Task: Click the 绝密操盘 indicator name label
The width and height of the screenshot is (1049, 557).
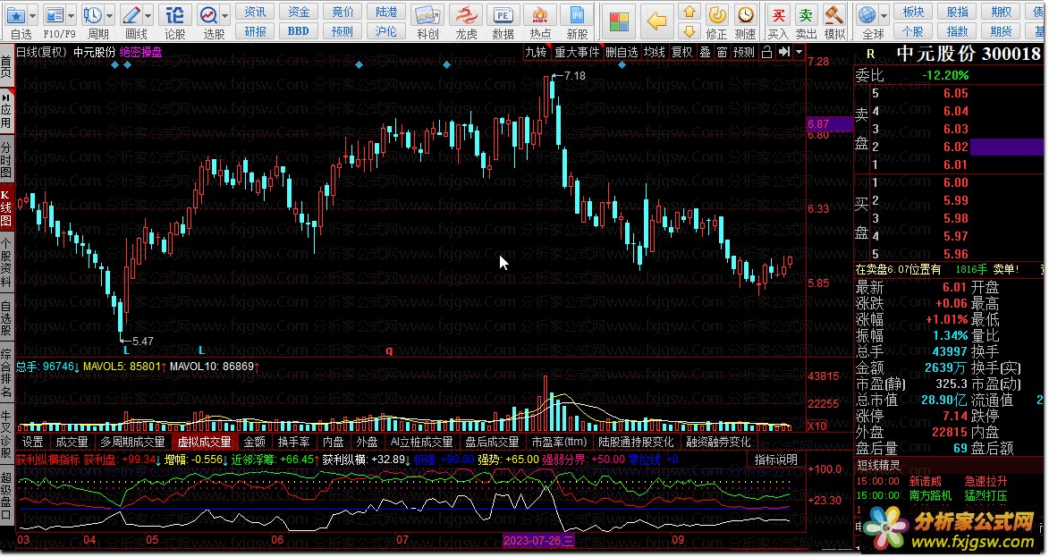Action: [x=140, y=52]
